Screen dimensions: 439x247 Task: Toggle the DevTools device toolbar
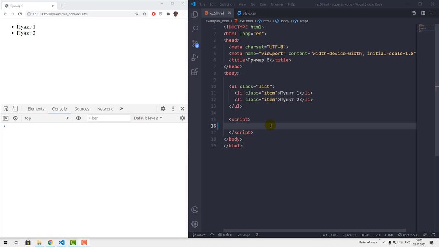click(15, 109)
